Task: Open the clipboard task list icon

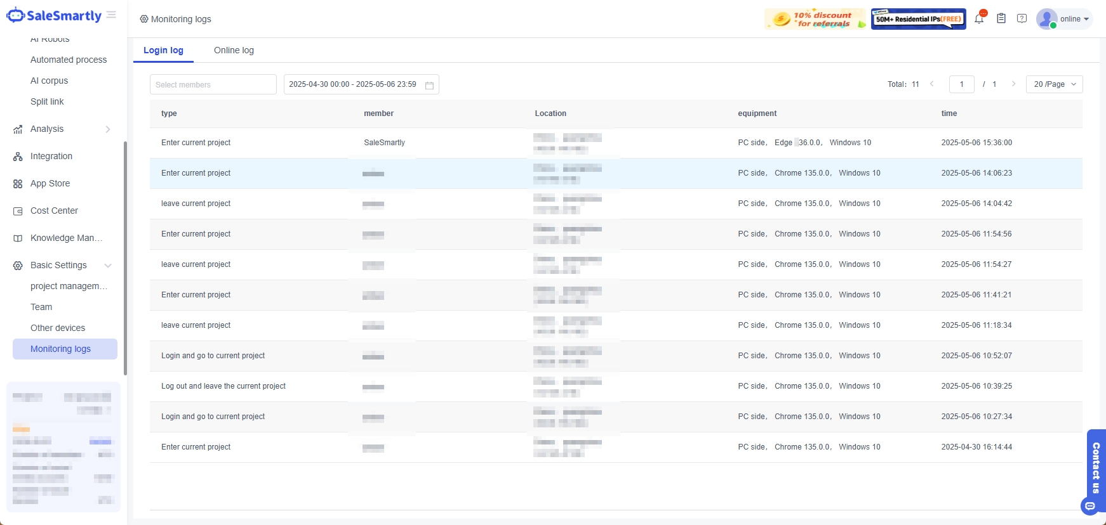Action: [x=1001, y=19]
